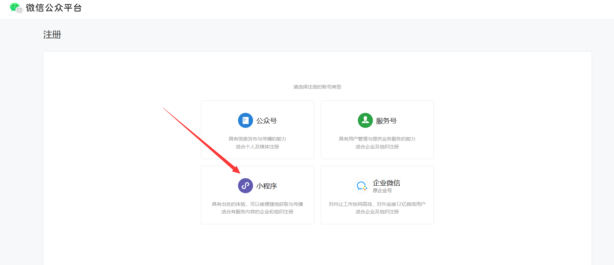Click the blue 公众号 document icon
614x265 pixels.
(245, 120)
